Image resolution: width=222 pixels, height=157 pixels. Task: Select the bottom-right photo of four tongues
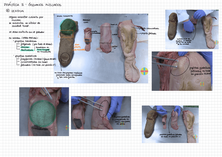pyautogui.click(x=170, y=124)
